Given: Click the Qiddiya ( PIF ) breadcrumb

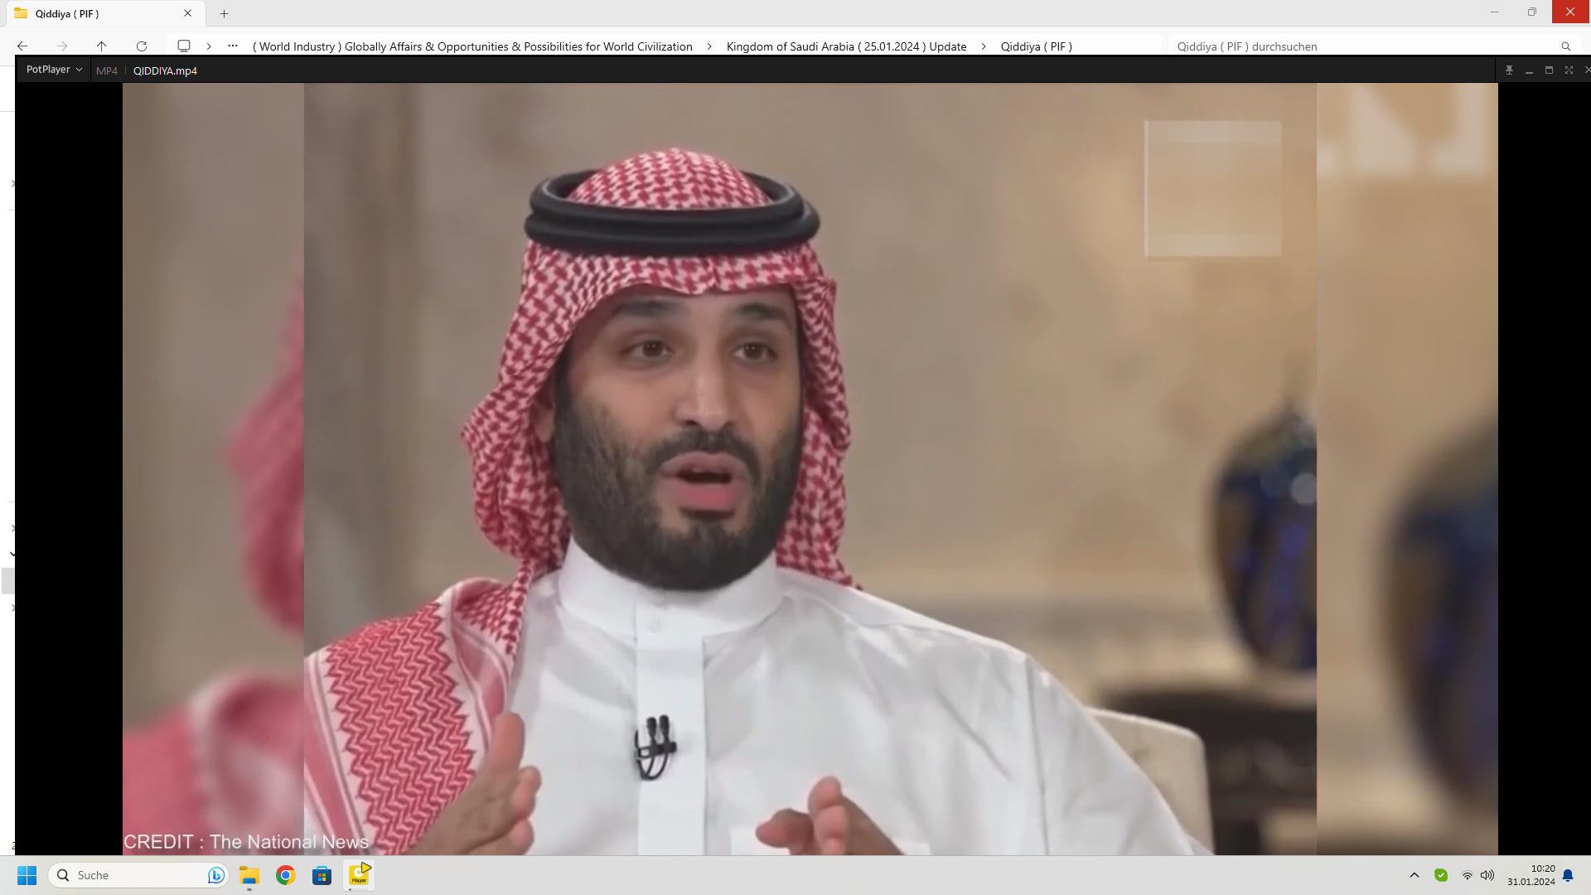Looking at the screenshot, I should [1036, 46].
